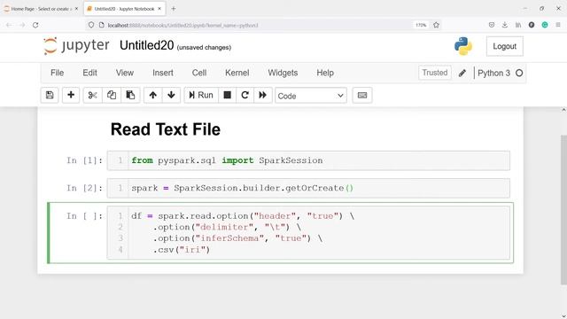Click the green extension icon in toolbar
The width and height of the screenshot is (567, 319).
pyautogui.click(x=545, y=25)
